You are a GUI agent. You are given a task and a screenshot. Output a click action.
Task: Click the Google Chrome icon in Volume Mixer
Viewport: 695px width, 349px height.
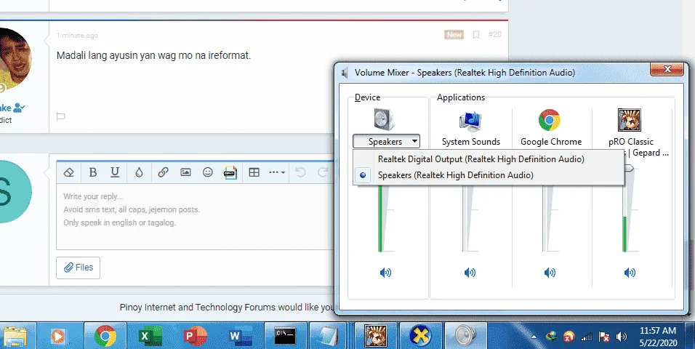(550, 120)
